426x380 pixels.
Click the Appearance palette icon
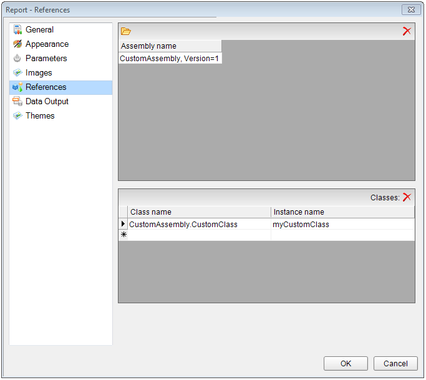pos(17,44)
